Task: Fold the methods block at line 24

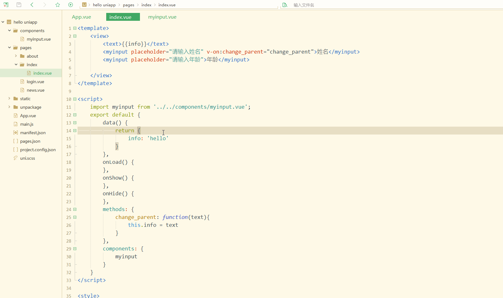Action: 75,209
